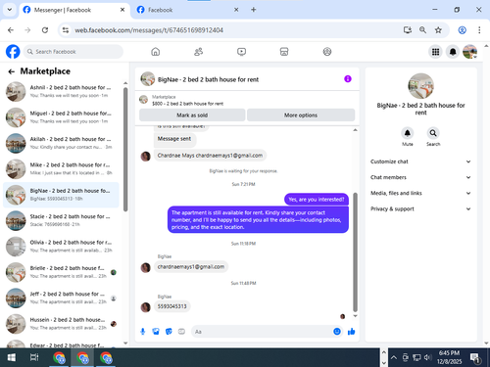Open the notifications bell in header
The width and height of the screenshot is (490, 367).
point(453,52)
